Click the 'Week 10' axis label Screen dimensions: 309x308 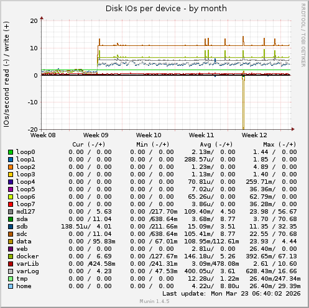[x=149, y=135]
